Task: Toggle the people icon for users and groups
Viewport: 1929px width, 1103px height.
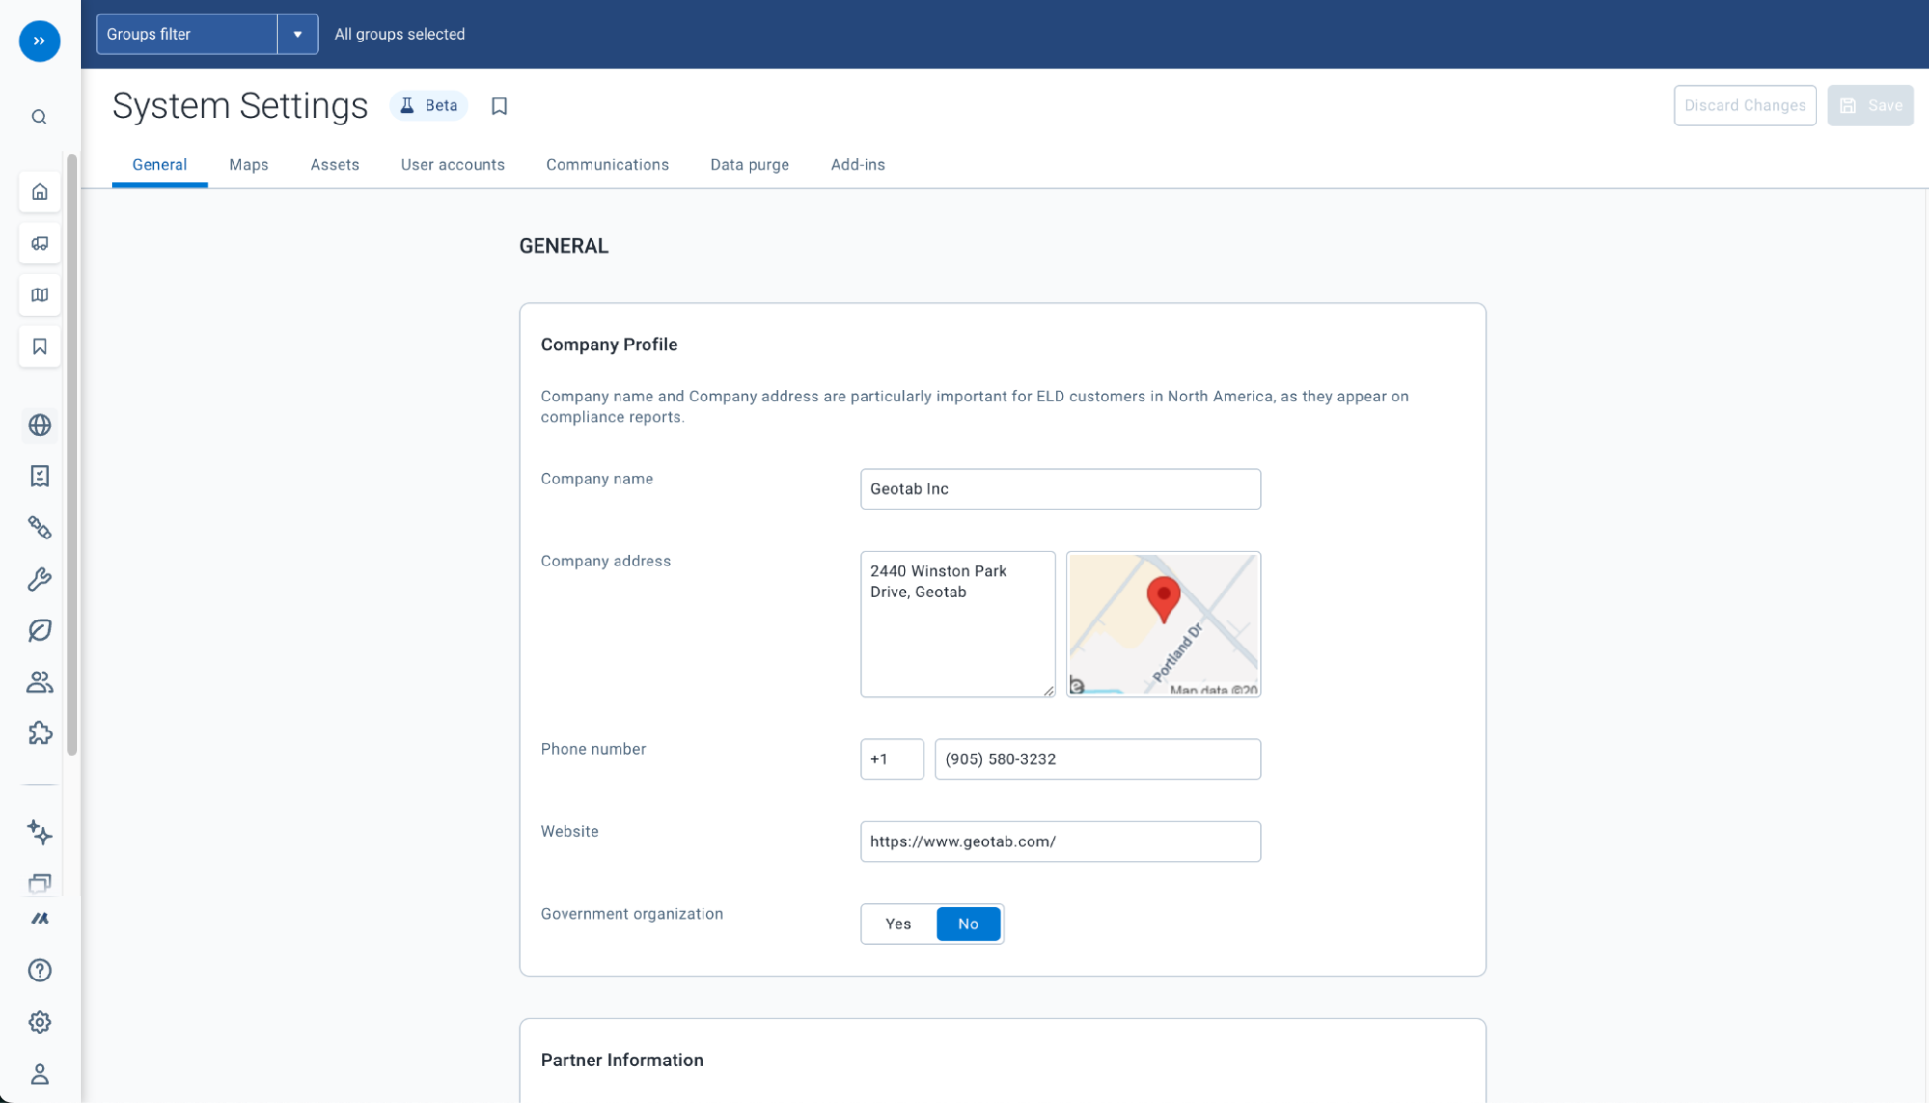Action: tap(39, 681)
